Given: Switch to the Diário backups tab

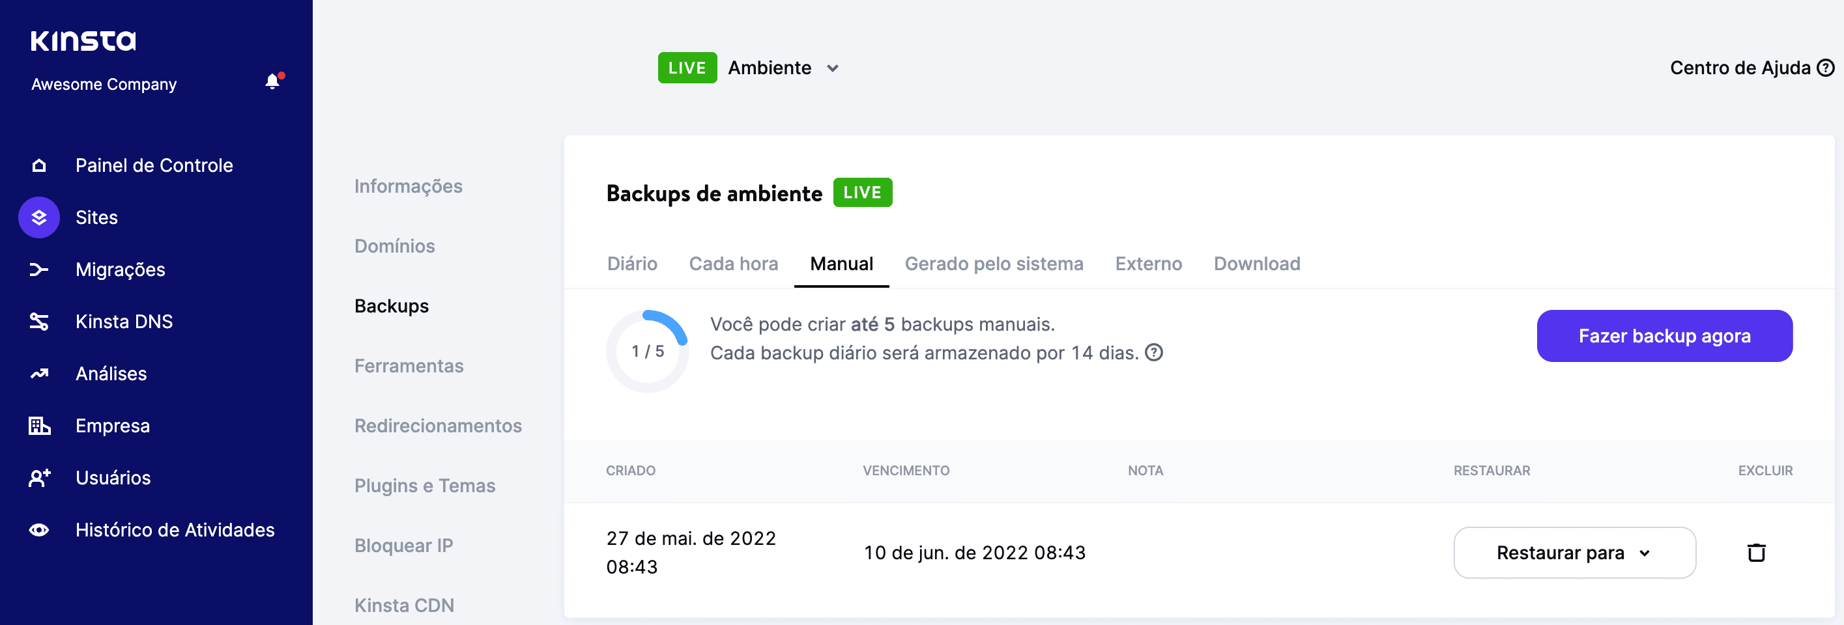Looking at the screenshot, I should tap(632, 263).
